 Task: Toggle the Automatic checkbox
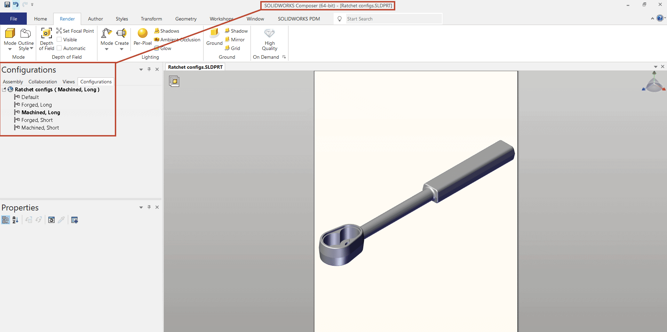click(59, 48)
